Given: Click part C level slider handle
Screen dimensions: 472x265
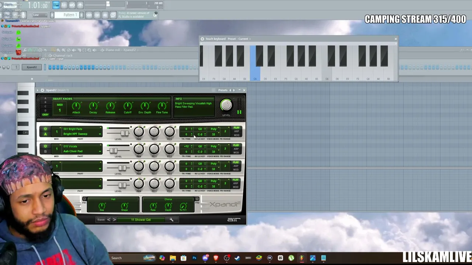Looking at the screenshot, I should pyautogui.click(x=122, y=168).
